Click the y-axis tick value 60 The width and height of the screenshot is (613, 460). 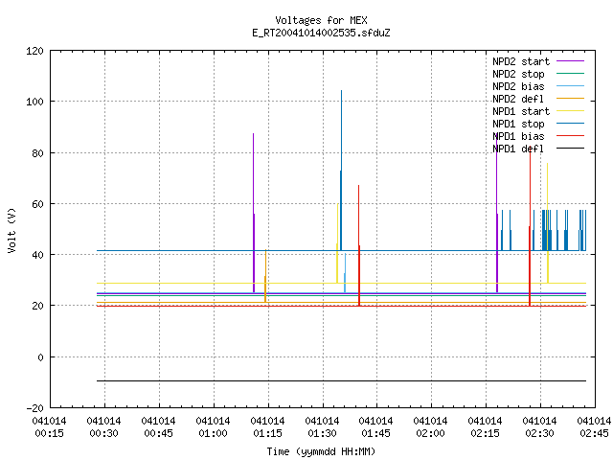tap(37, 204)
